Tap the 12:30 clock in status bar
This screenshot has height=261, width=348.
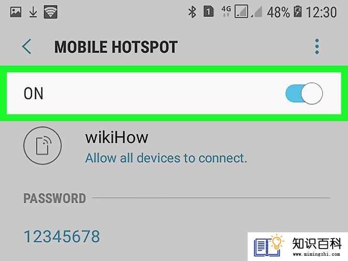click(x=321, y=12)
